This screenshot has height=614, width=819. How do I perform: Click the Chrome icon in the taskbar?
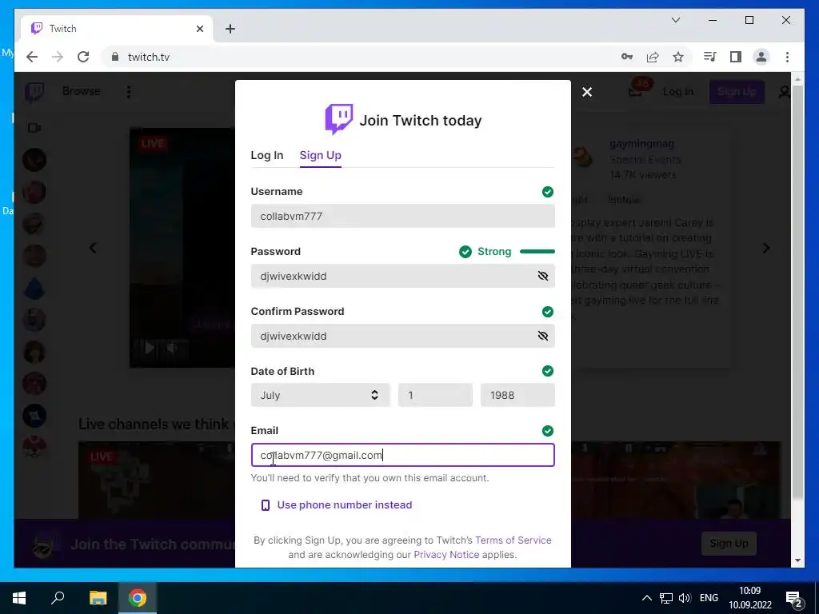[x=138, y=598]
